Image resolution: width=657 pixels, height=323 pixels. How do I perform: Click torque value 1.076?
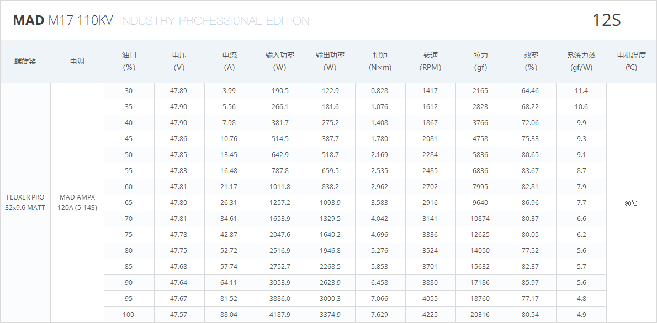(380, 107)
